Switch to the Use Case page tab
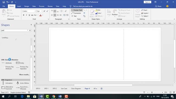176x99 pixels. coord(64,89)
